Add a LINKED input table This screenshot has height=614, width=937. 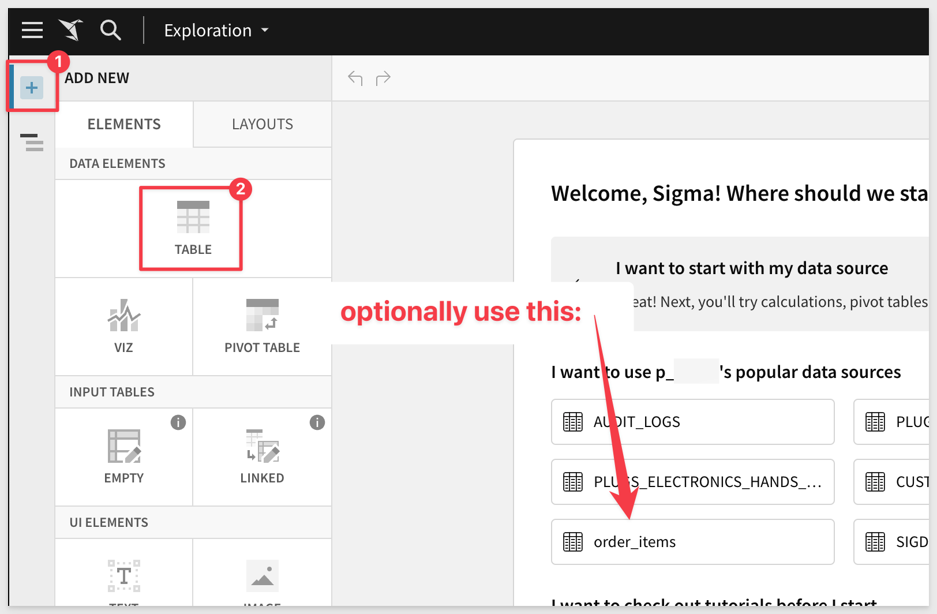click(262, 457)
